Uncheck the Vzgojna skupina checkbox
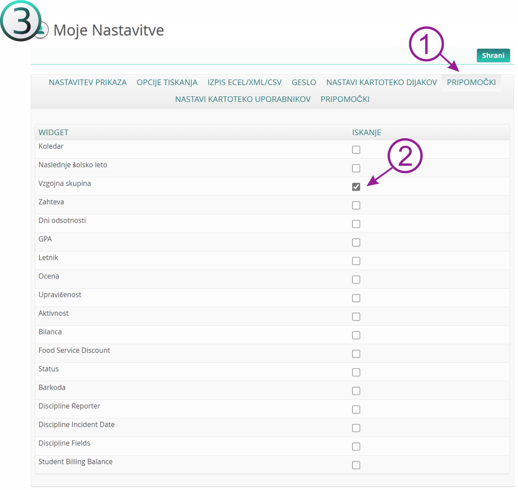The image size is (518, 490). [x=356, y=187]
